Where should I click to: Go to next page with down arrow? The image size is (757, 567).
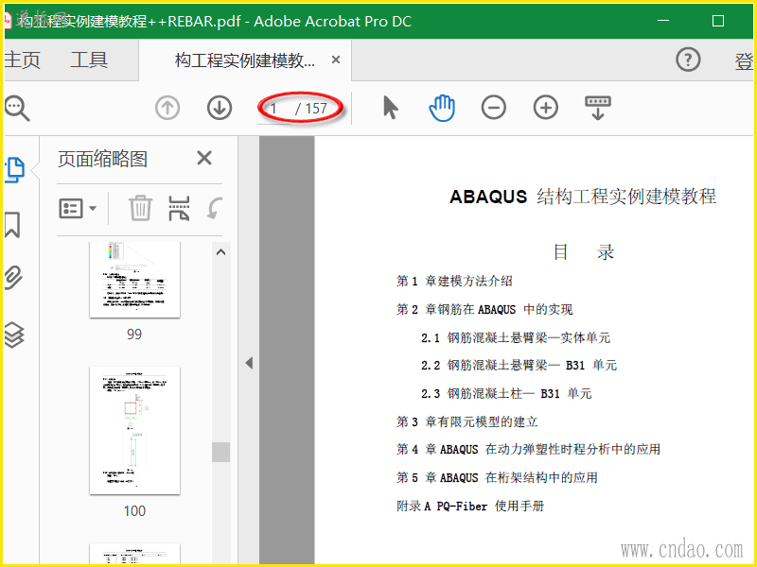click(220, 108)
